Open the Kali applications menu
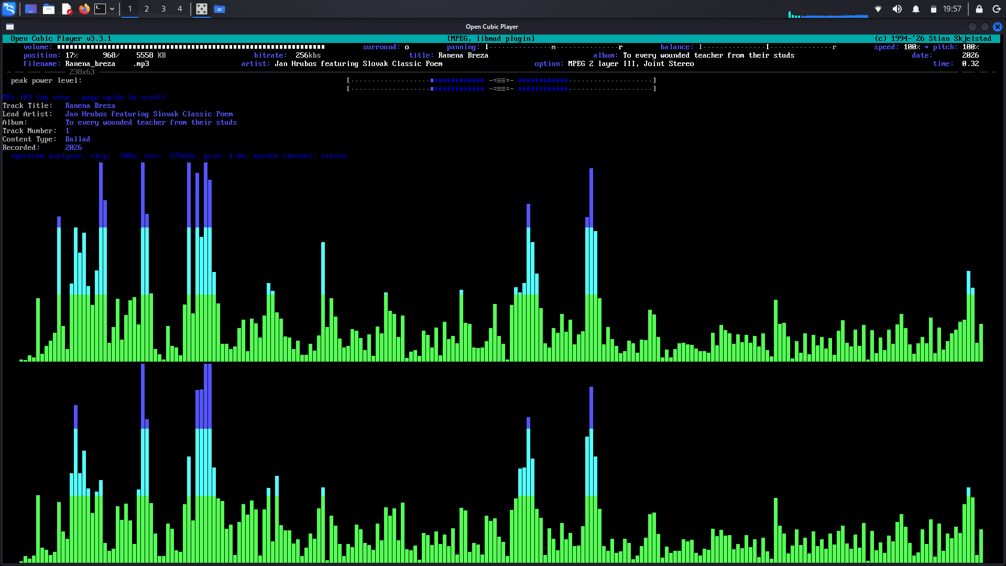The image size is (1006, 566). 9,9
